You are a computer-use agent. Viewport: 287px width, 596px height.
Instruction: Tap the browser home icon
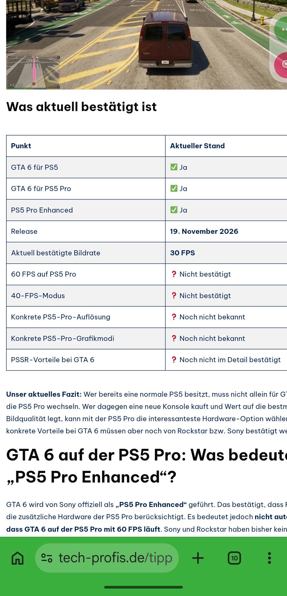pos(18,558)
